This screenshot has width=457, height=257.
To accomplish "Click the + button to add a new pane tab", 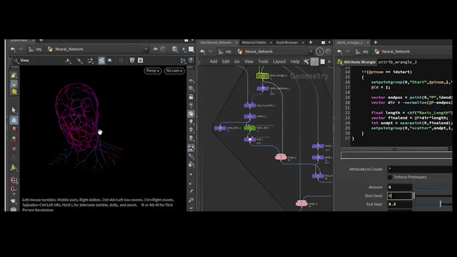I will 310,42.
